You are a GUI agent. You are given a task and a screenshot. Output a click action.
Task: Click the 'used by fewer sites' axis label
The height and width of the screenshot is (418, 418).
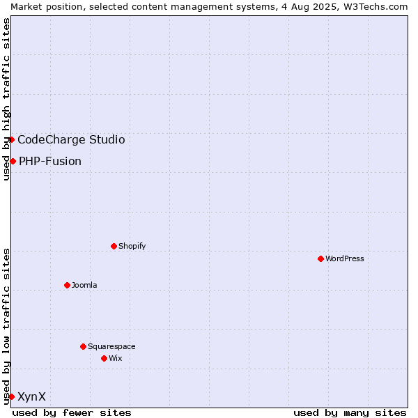coord(72,413)
